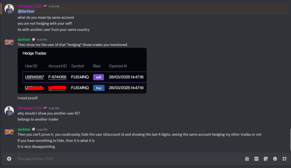Click message 'I need proof!'

click(27, 98)
